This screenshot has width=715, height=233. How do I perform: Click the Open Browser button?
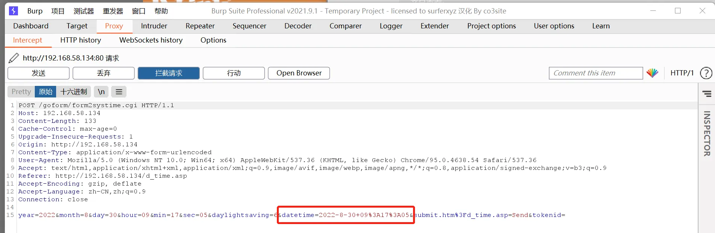(x=299, y=73)
